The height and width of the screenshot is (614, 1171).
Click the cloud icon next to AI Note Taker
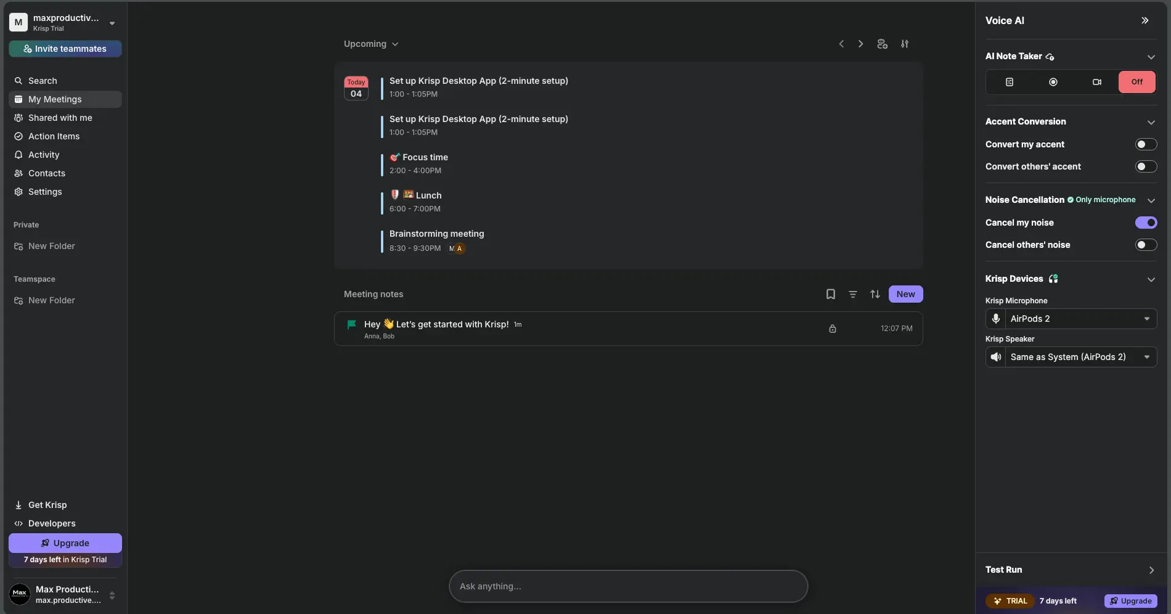point(1050,57)
